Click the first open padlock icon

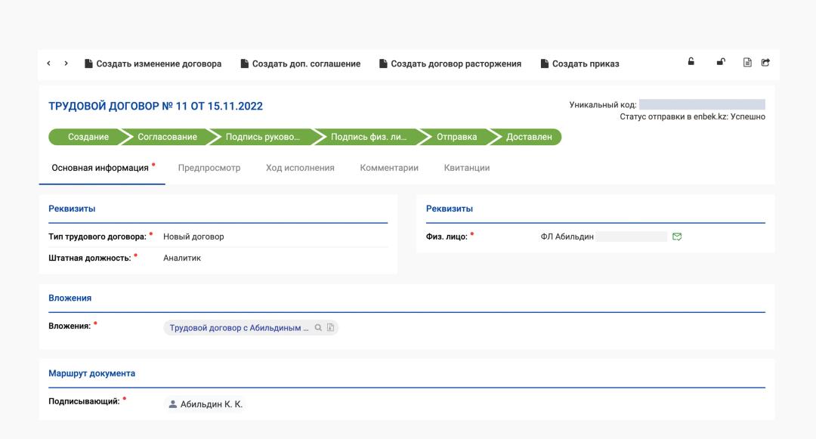tap(691, 63)
